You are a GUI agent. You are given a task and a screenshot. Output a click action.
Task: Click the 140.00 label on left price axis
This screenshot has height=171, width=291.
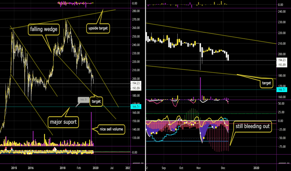(x=136, y=129)
